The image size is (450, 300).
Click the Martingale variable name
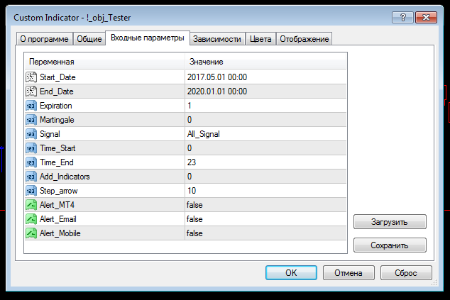tap(57, 120)
